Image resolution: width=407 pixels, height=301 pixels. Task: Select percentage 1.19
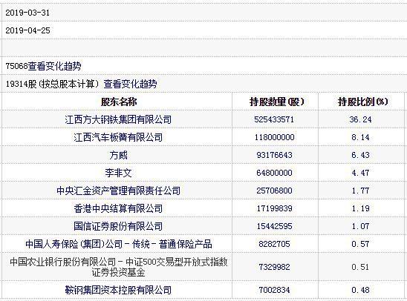360,208
